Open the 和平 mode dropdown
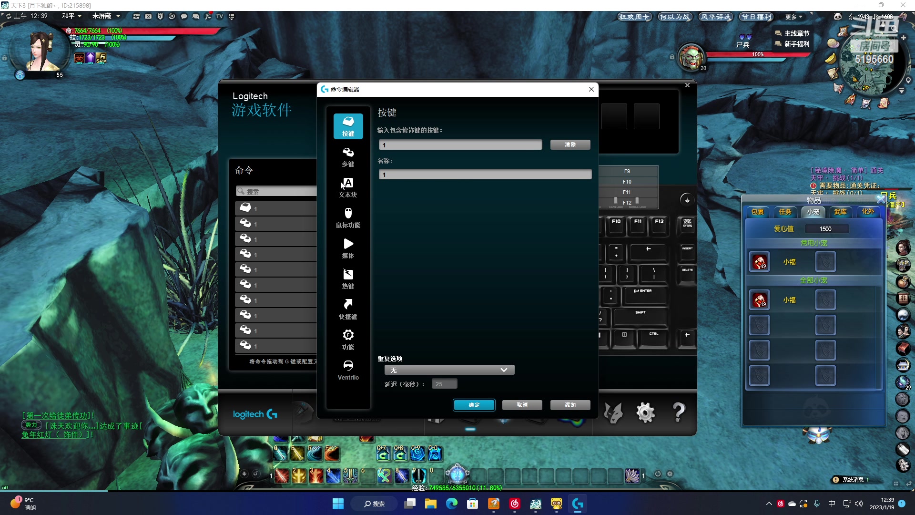Screen dimensions: 915x515 click(x=71, y=16)
